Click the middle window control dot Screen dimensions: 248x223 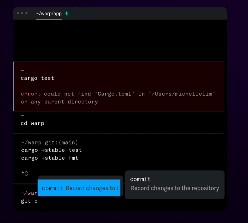coord(22,13)
